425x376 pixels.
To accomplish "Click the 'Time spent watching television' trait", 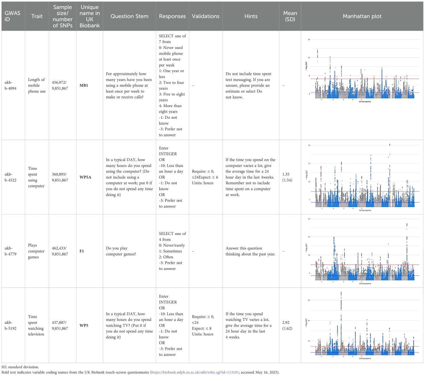I will click(x=36, y=325).
